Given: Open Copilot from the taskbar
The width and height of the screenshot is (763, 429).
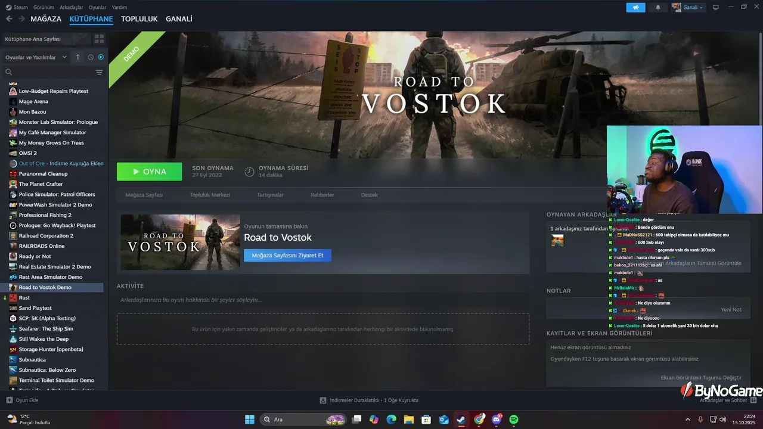Looking at the screenshot, I should coord(374,419).
